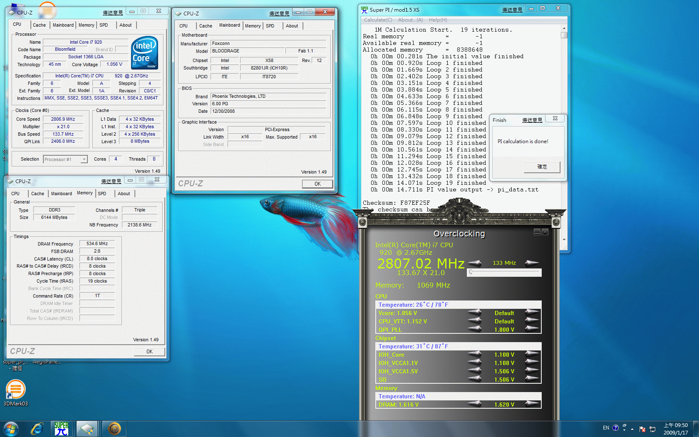Viewport: 699px width, 437px height.
Task: Click the CPU frequency slider handle
Action: (471, 272)
